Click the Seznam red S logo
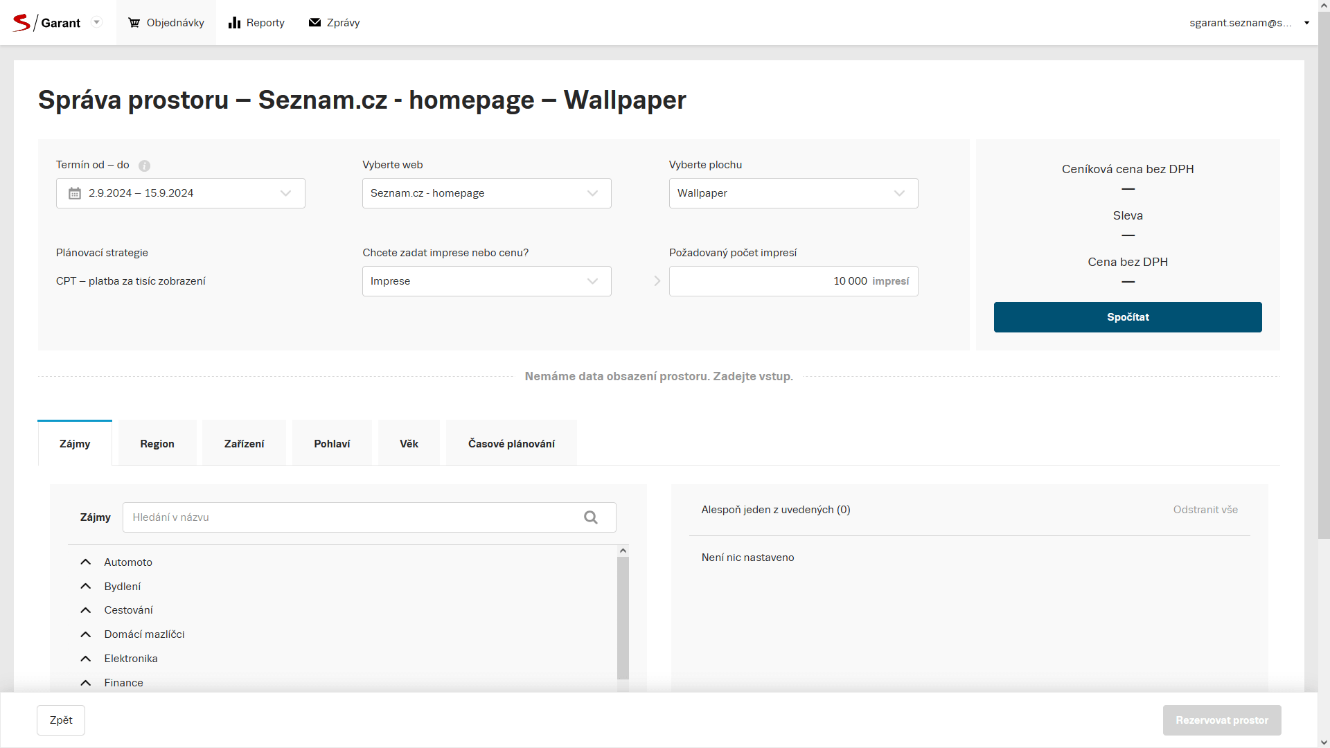The width and height of the screenshot is (1330, 748). click(21, 23)
